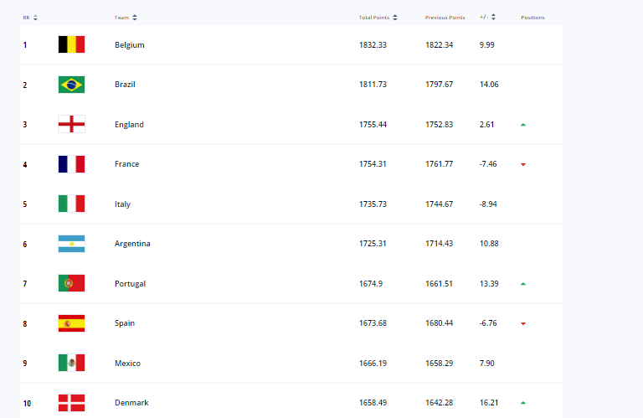Screen dimensions: 643x418
Task: Click the England flag icon
Action: [x=71, y=124]
